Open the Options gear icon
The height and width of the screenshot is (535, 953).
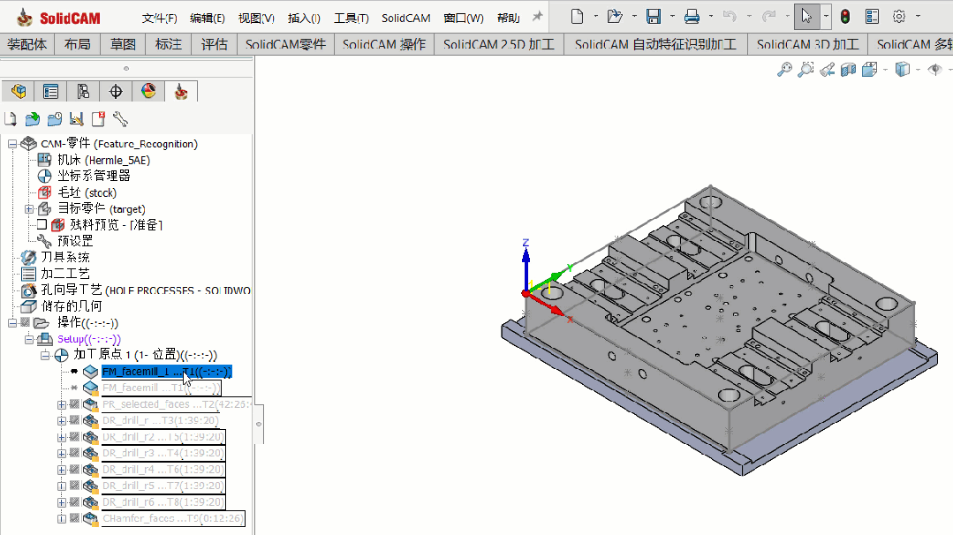[x=899, y=17]
